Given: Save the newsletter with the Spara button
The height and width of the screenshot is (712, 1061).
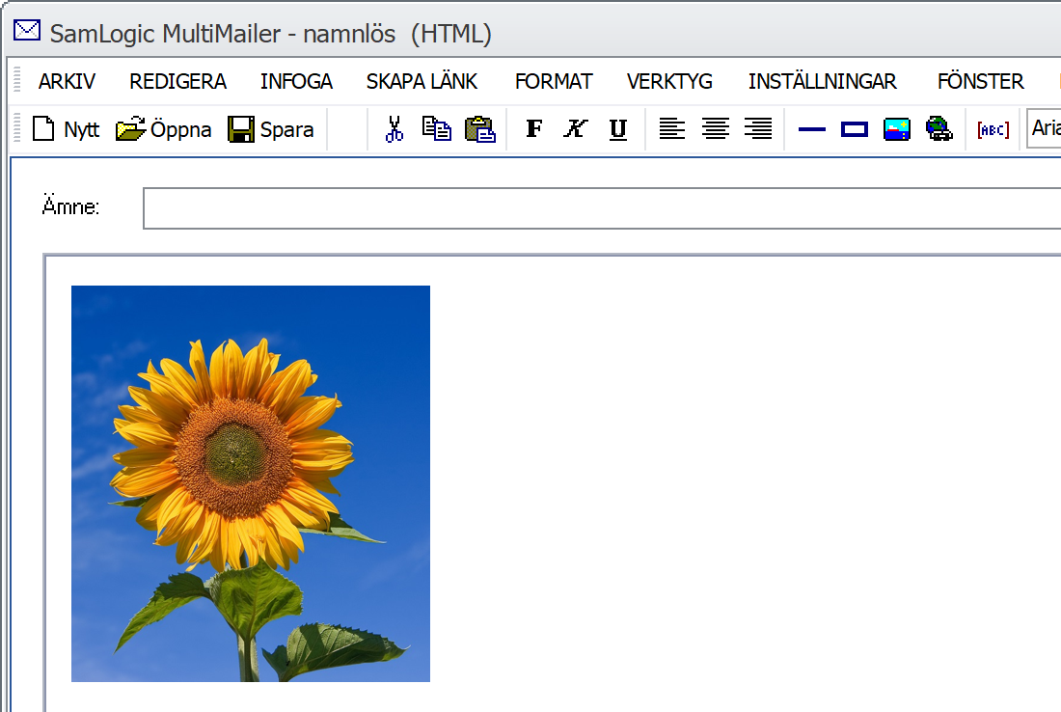Looking at the screenshot, I should [x=271, y=128].
